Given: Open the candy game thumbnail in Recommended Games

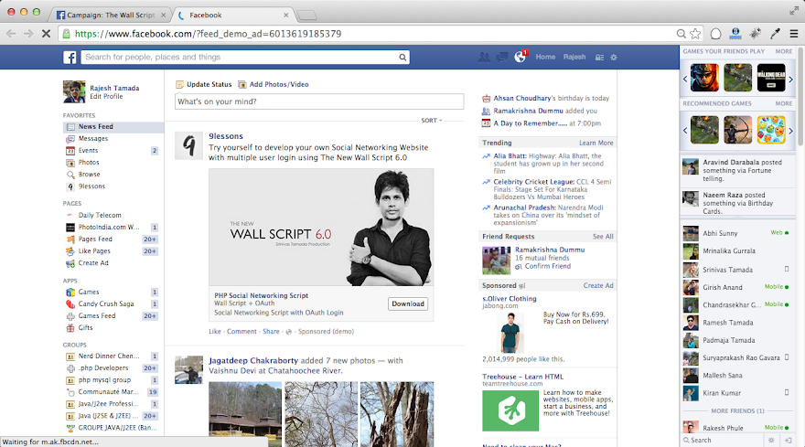Looking at the screenshot, I should 771,130.
